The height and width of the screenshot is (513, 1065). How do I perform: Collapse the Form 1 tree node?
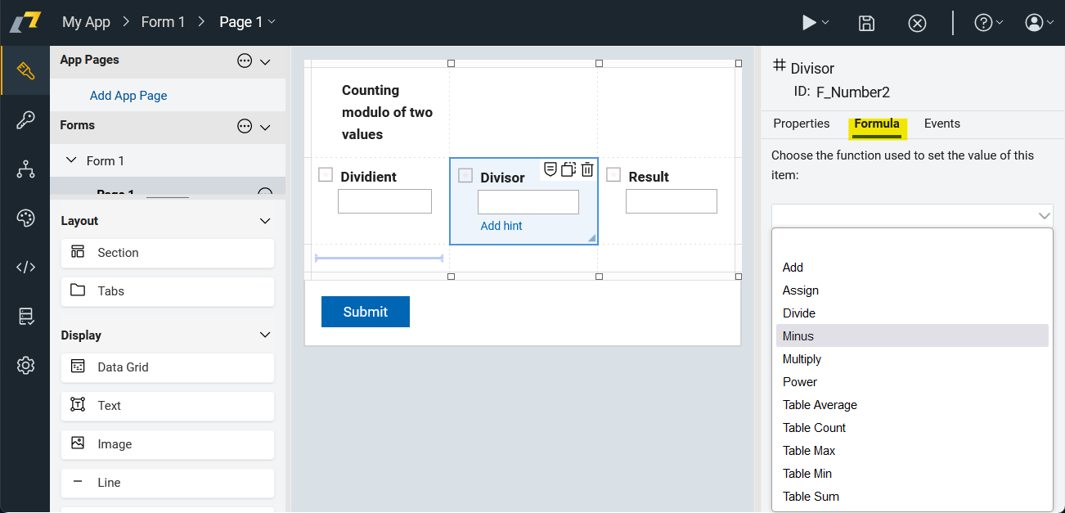point(71,161)
